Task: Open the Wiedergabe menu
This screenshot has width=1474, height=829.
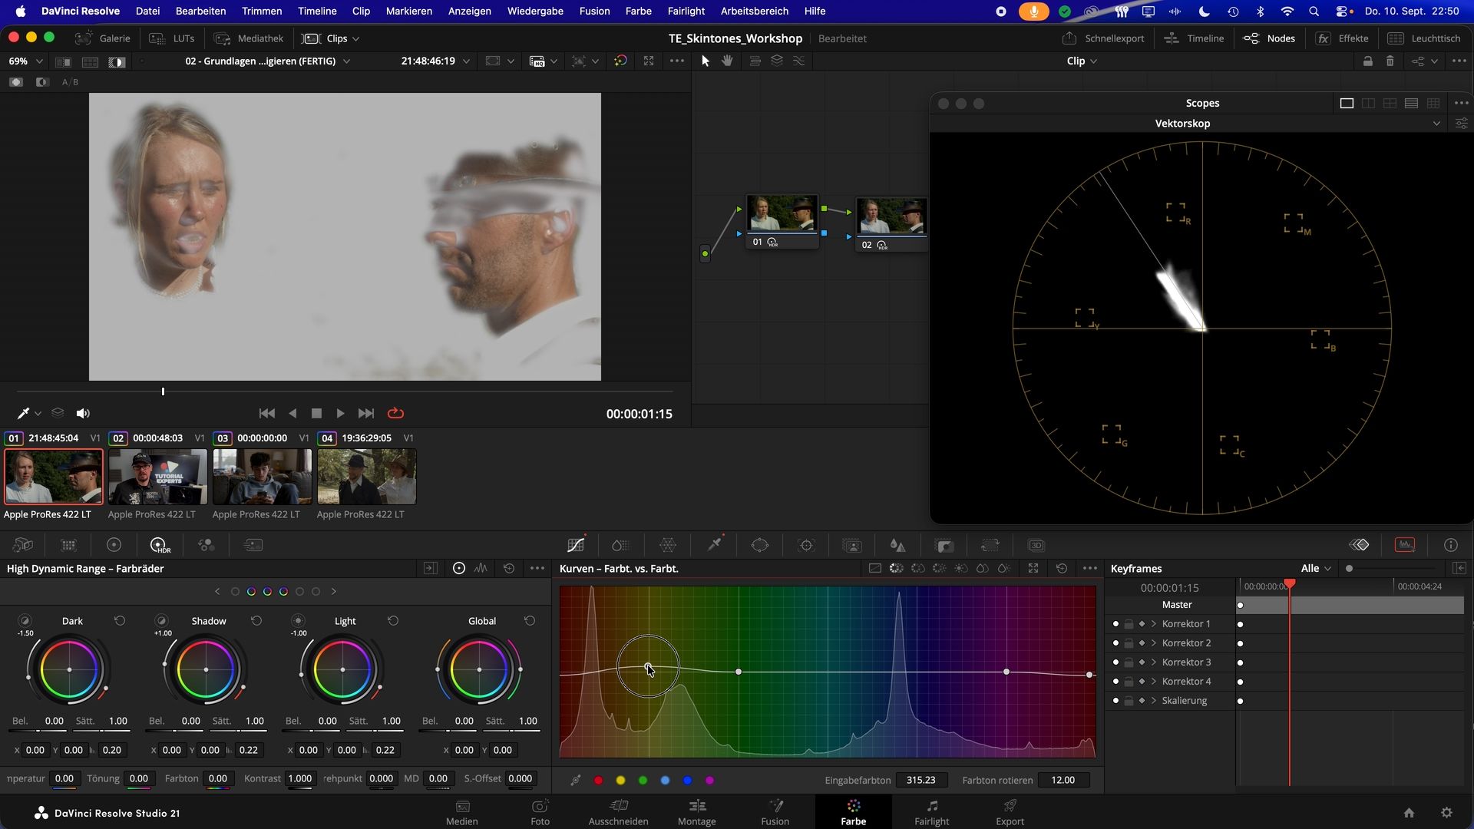Action: pyautogui.click(x=535, y=11)
